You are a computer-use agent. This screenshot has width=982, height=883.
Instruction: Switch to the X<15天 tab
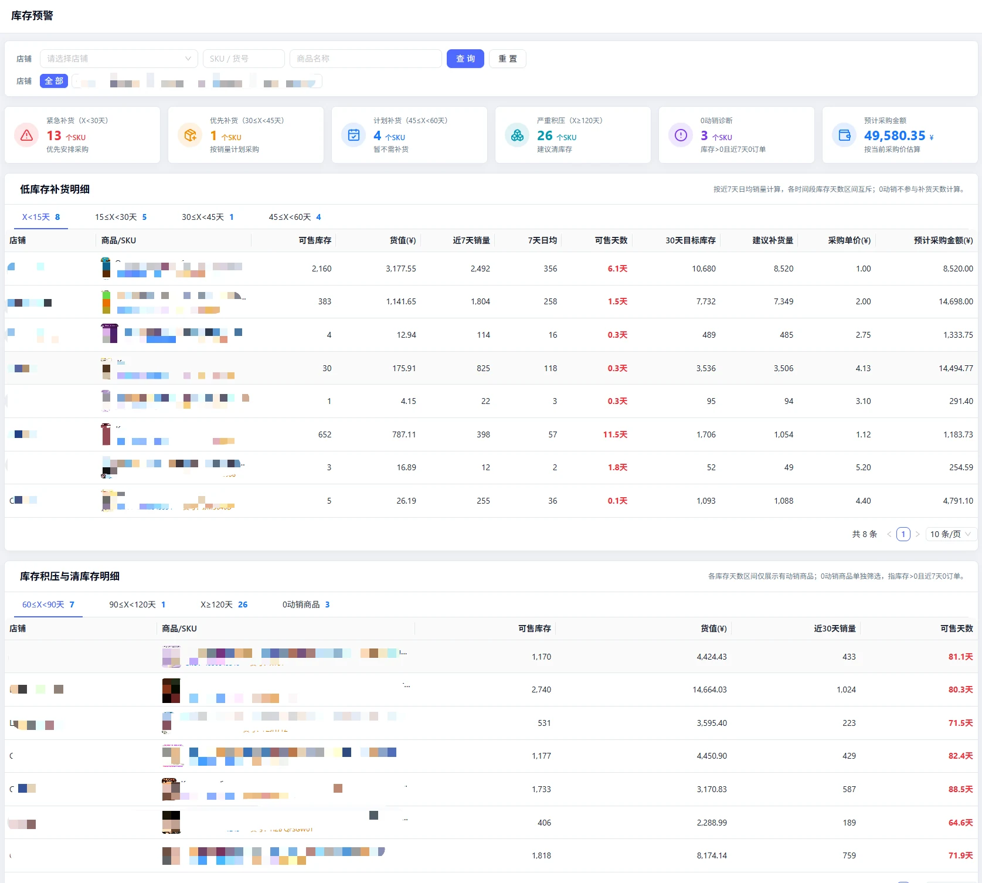[41, 217]
